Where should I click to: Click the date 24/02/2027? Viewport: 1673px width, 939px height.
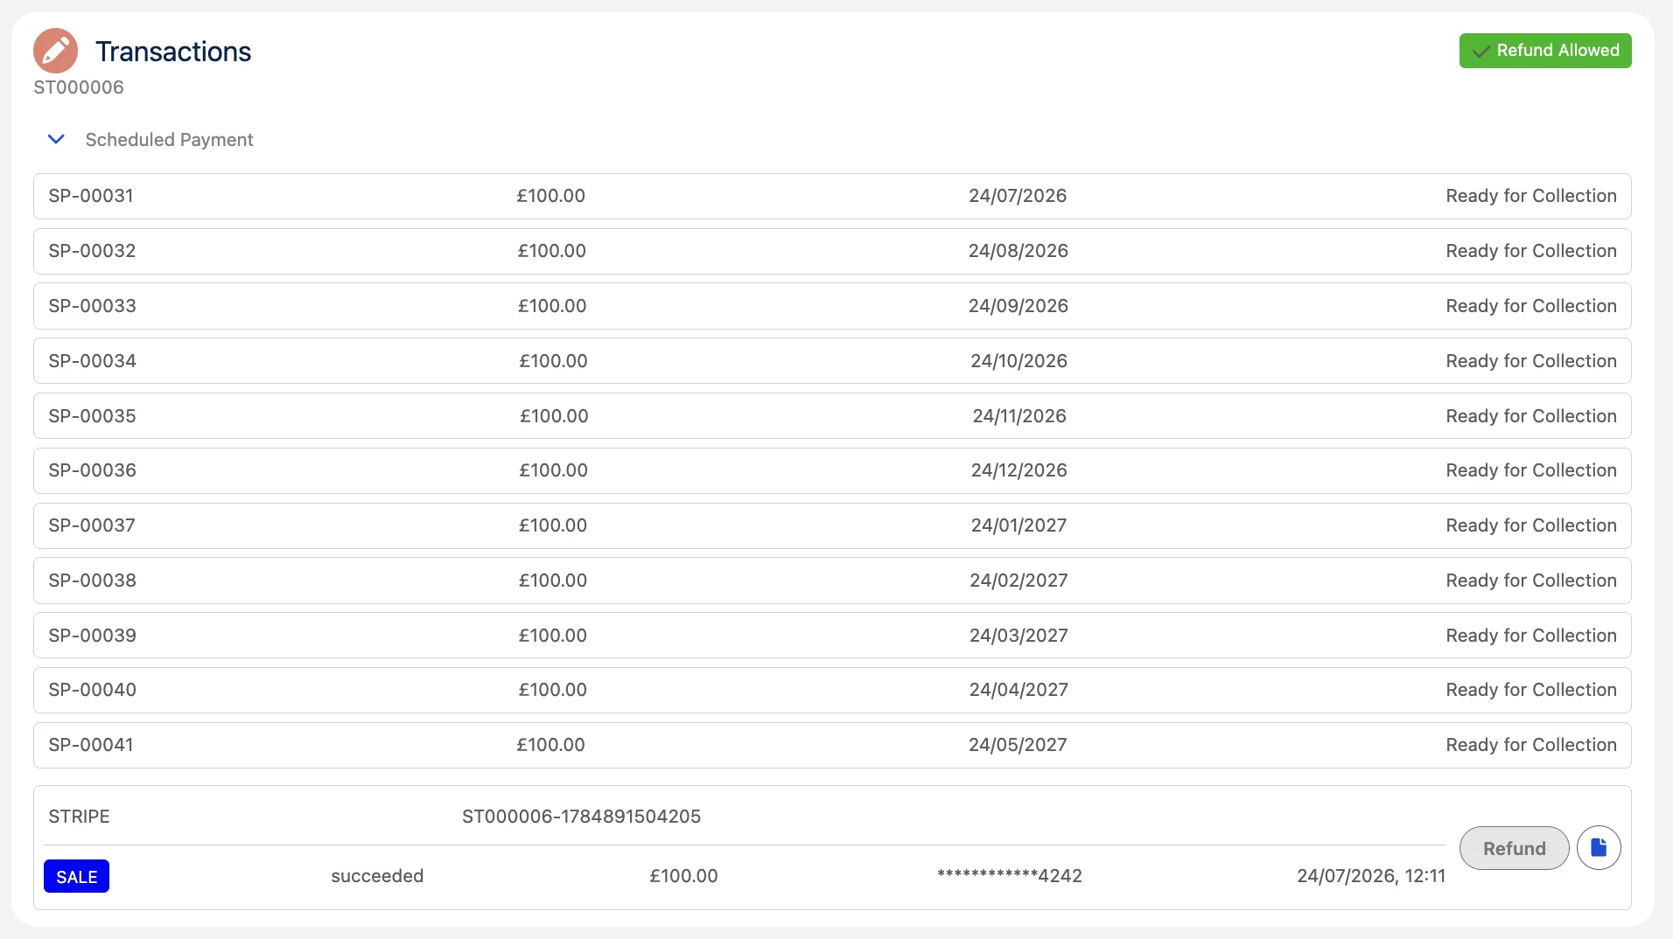coord(1018,581)
